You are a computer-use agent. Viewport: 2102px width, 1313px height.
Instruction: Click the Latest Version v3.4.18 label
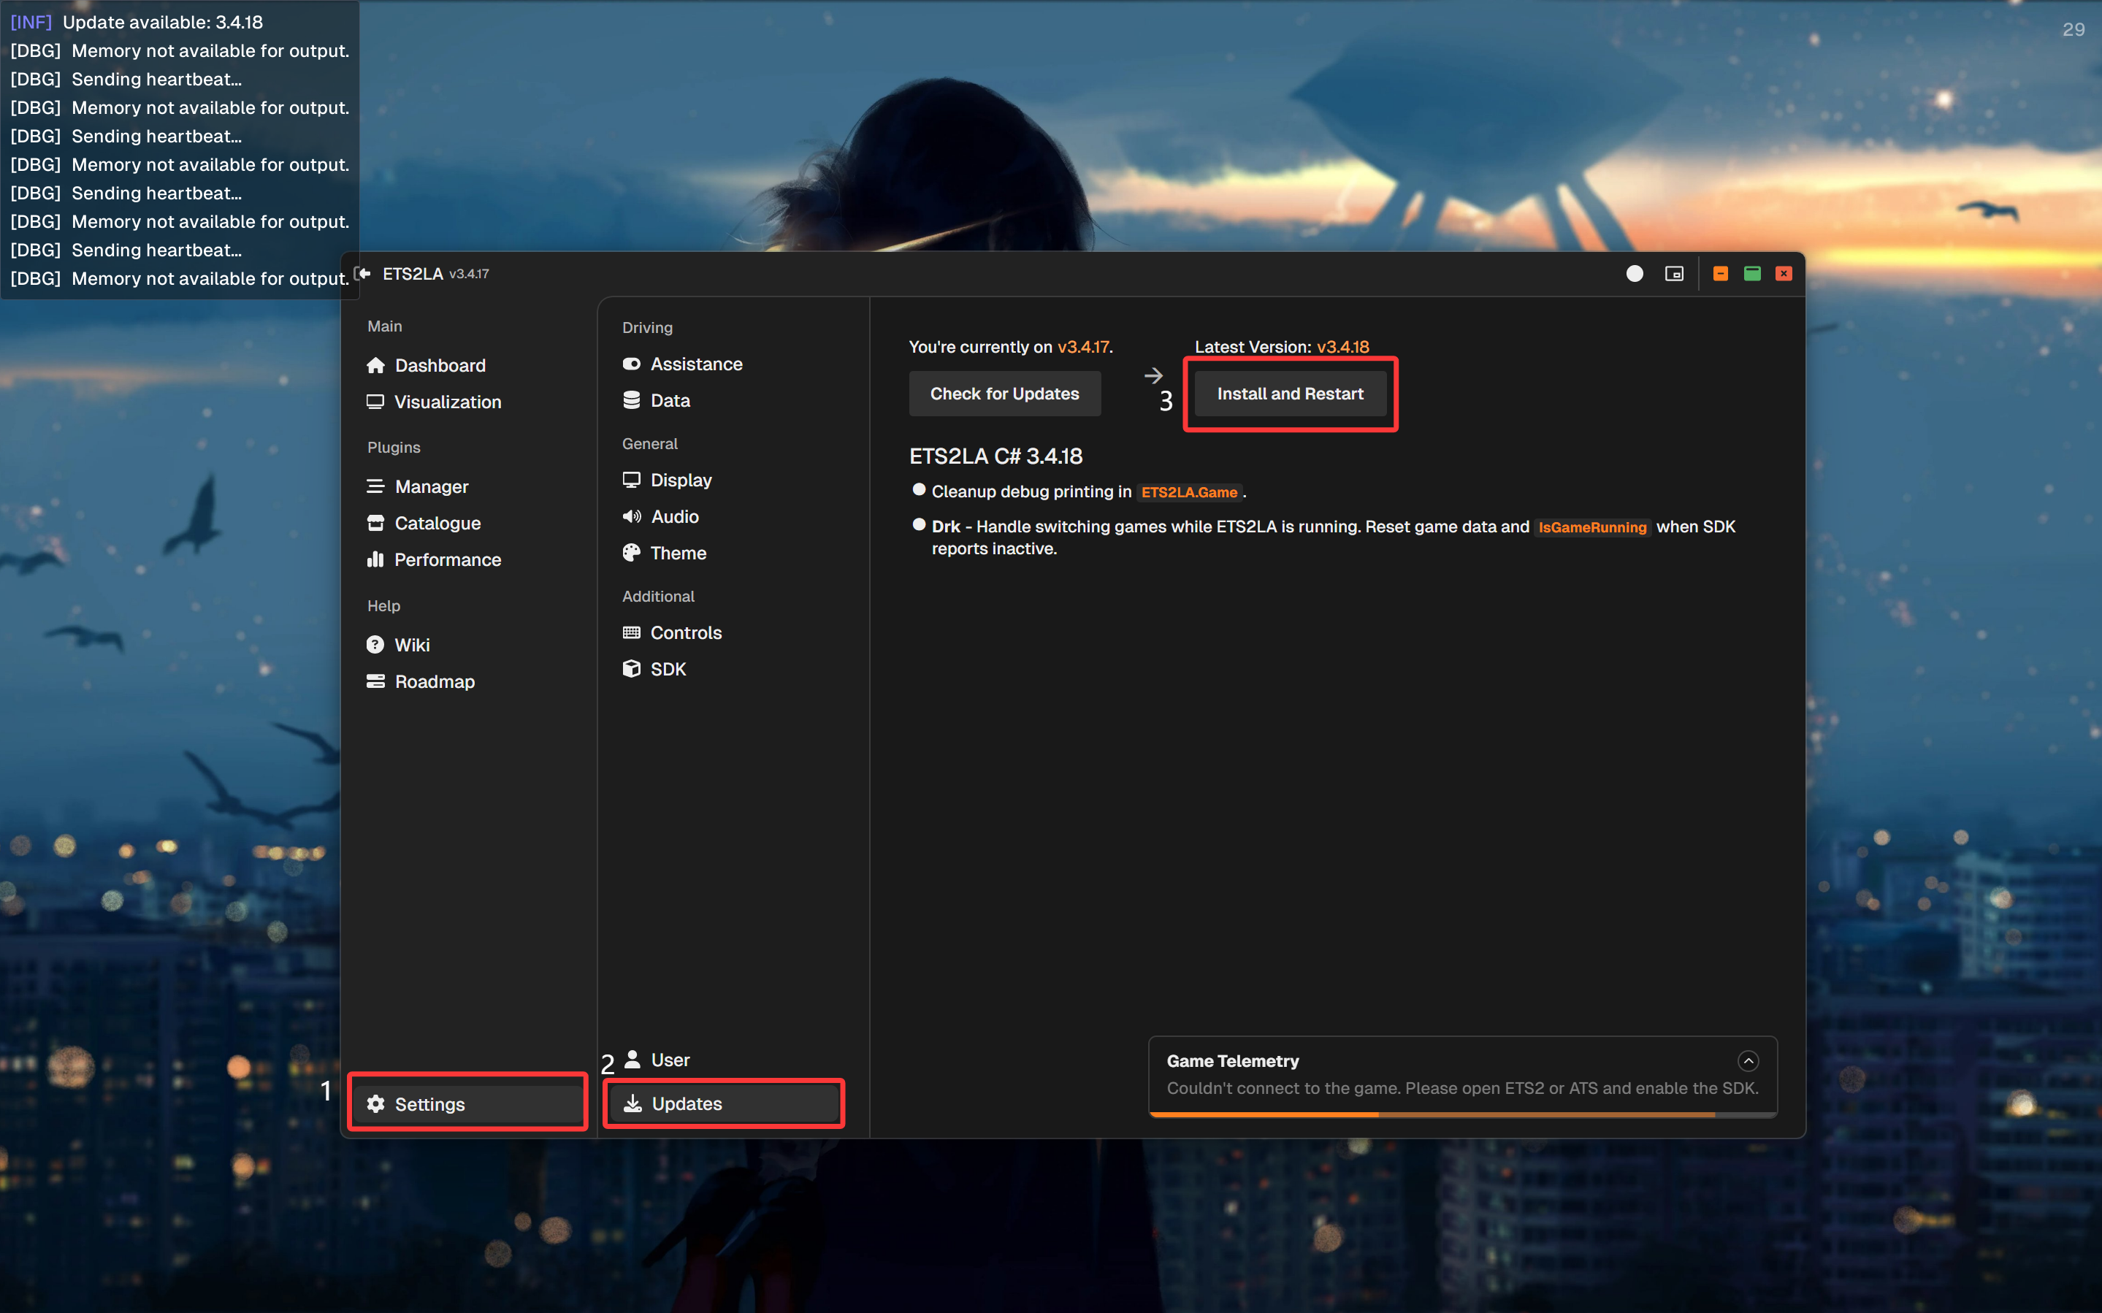coord(1282,346)
